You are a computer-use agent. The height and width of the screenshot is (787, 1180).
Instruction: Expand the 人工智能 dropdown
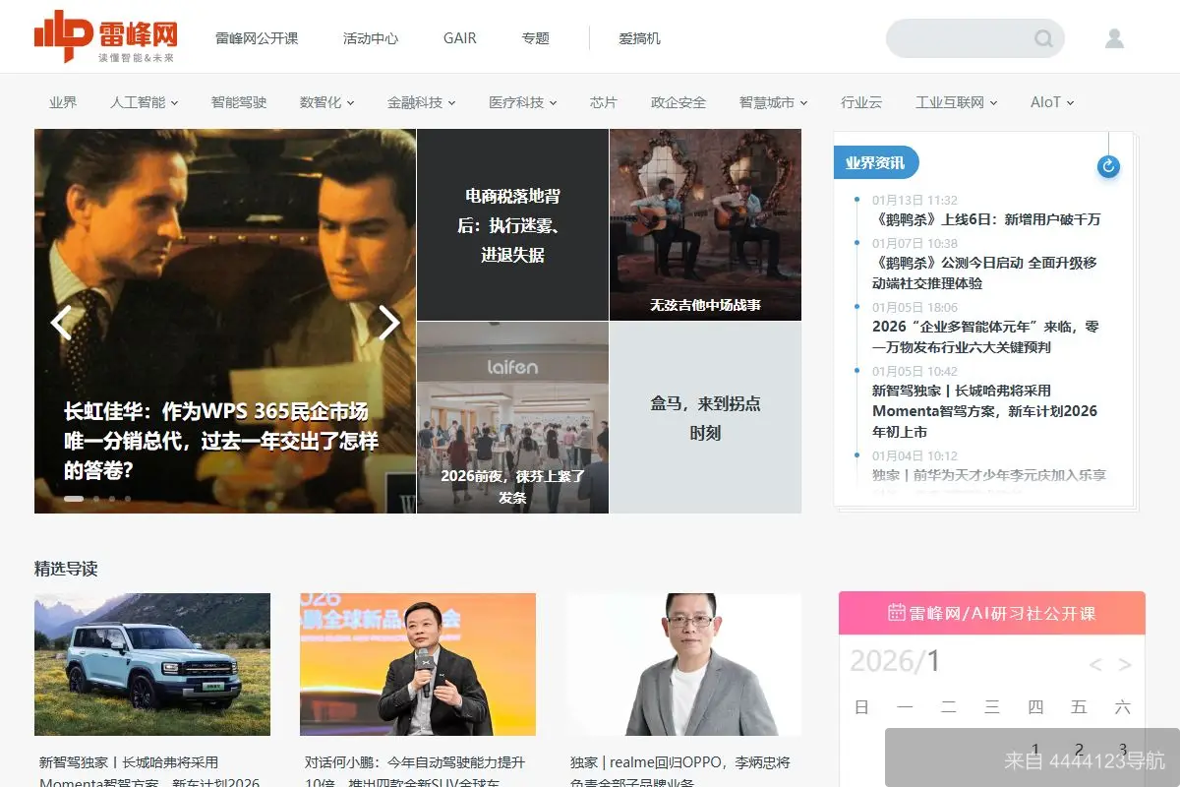(x=144, y=101)
